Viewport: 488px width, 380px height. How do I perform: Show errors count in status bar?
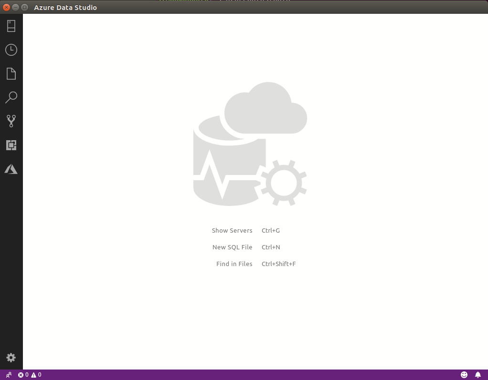point(23,375)
